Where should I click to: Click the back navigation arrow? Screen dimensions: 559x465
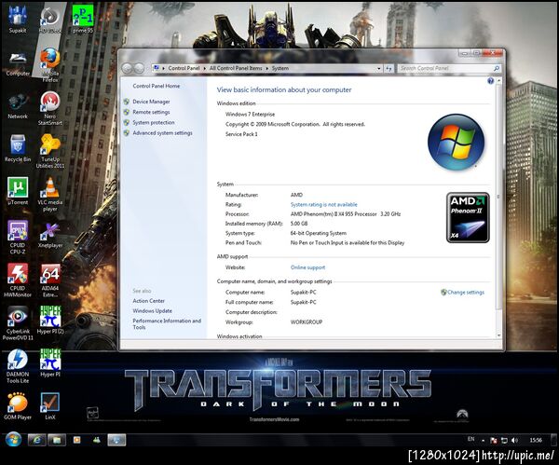(x=128, y=68)
